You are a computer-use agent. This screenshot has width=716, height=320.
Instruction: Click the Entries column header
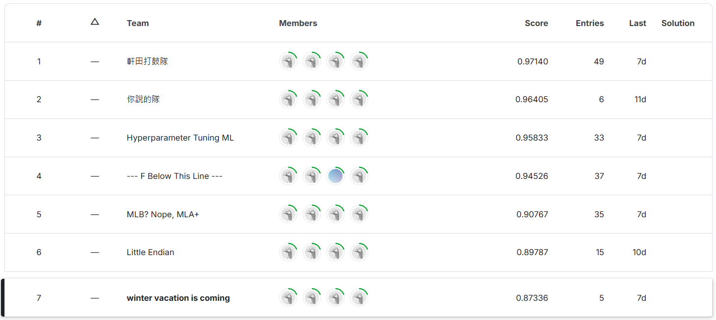click(590, 23)
